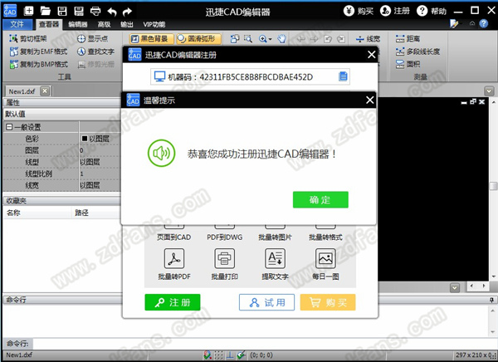Viewport: 498px width, 362px height.
Task: Click the New file icon in title bar
Action: pos(28,12)
